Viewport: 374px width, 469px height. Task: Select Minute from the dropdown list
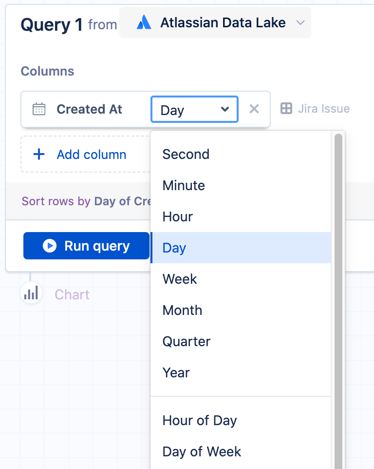241,185
